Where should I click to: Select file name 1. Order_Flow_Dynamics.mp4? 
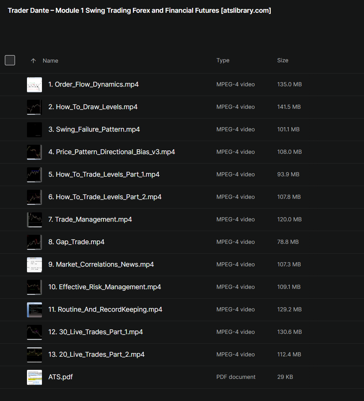point(93,84)
